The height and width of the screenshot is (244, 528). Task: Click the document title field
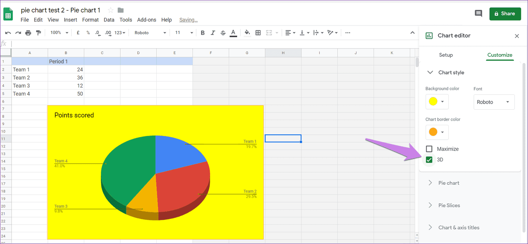(61, 10)
